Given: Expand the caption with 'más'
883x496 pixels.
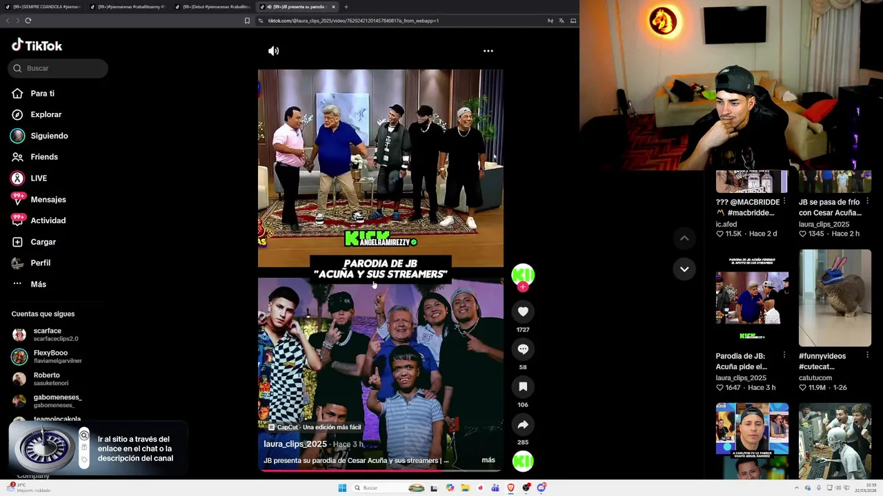Looking at the screenshot, I should (488, 460).
